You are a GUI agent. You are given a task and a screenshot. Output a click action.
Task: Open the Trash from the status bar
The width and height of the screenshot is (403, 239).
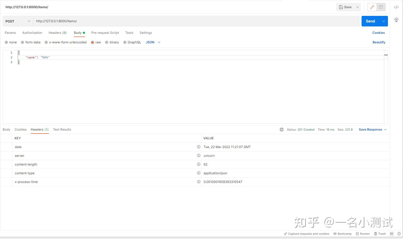[x=380, y=234]
